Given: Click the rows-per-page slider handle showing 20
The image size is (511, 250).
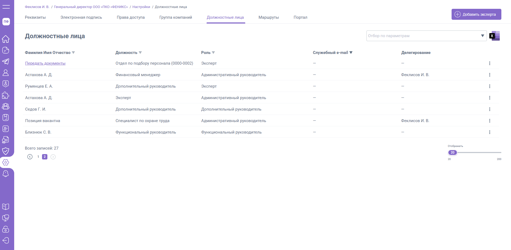Looking at the screenshot, I should tap(453, 153).
